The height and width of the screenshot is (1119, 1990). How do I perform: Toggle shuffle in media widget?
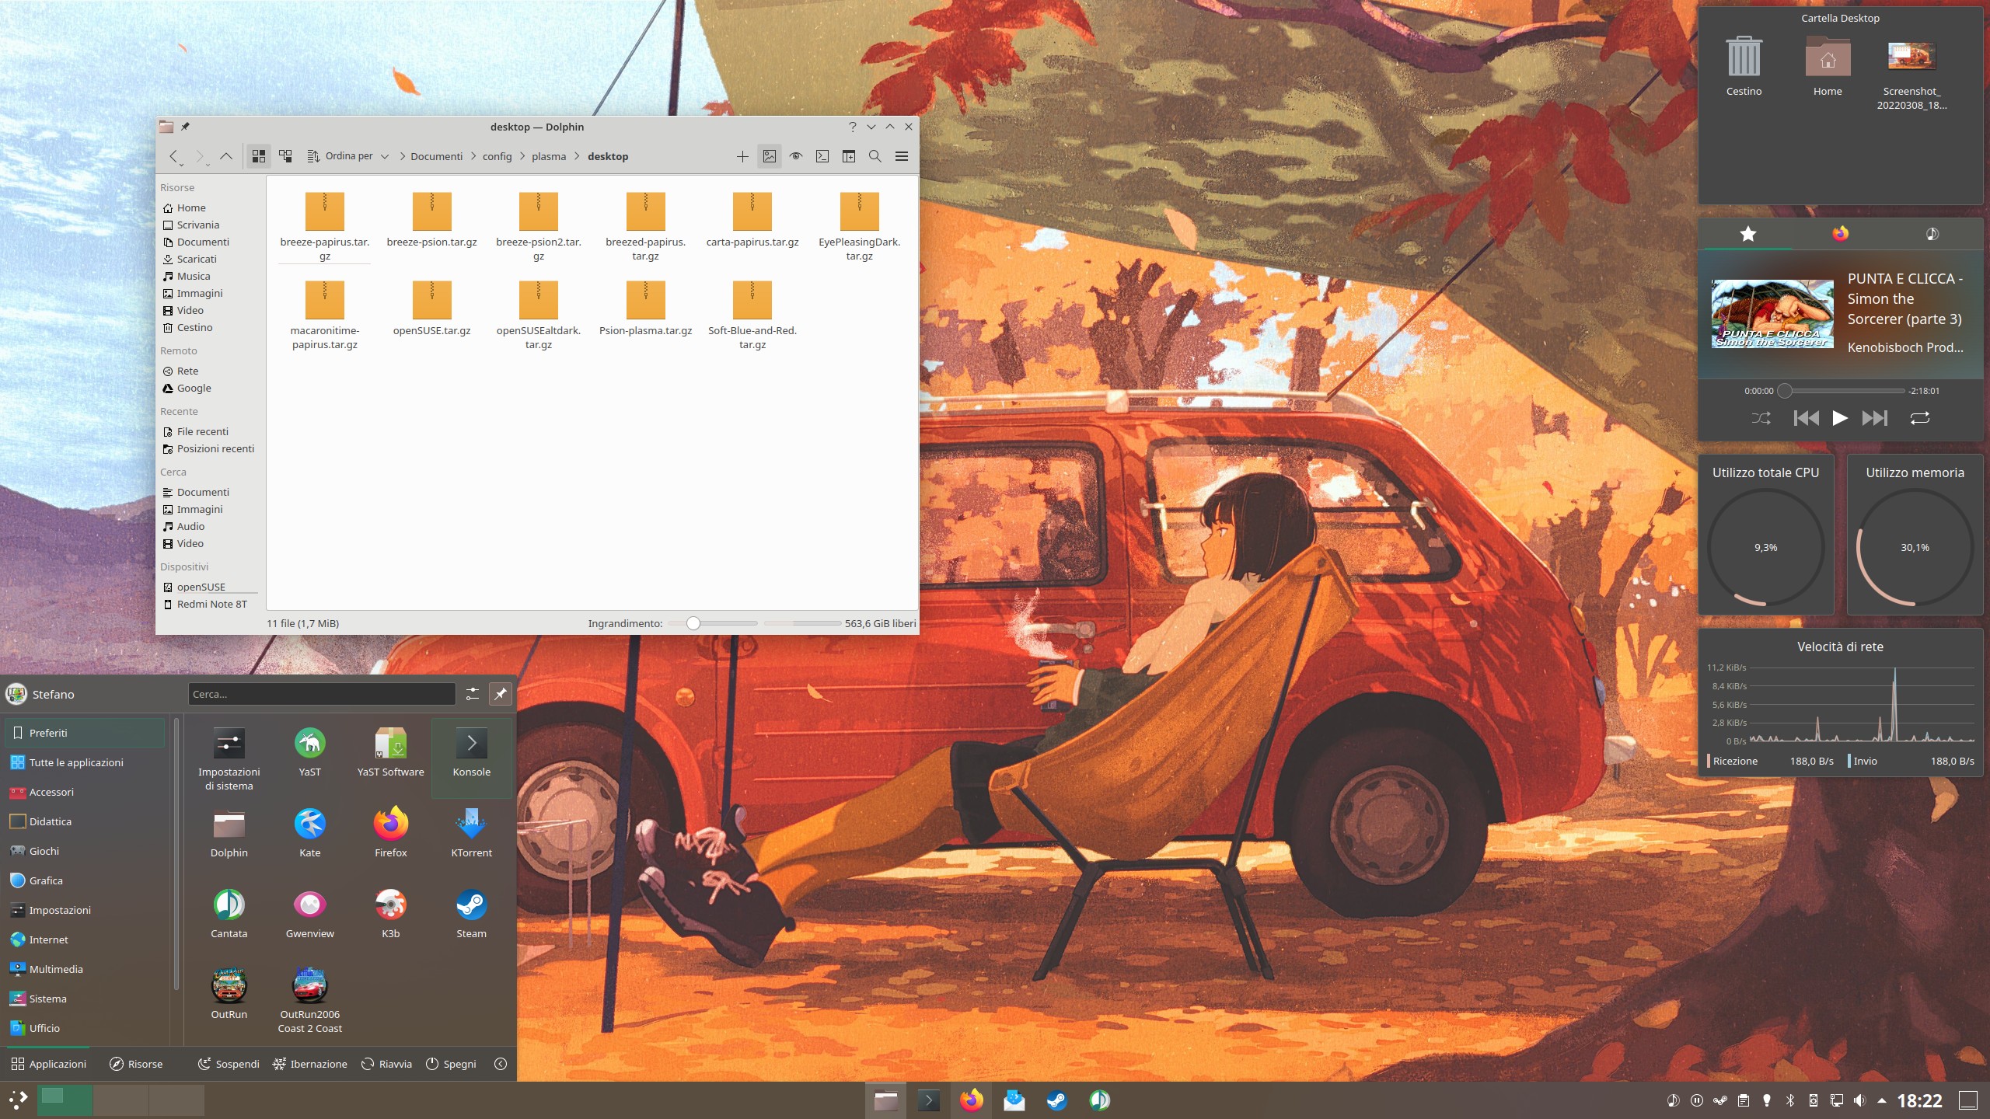1761,418
